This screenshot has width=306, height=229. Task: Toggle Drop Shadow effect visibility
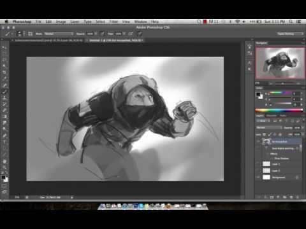coord(272,158)
